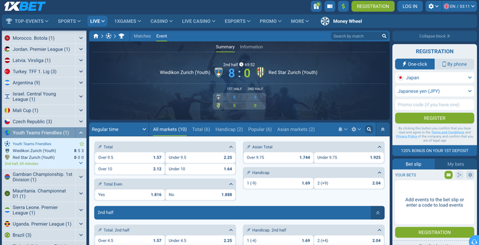Bet on handicap 1 (-9) at 1.69

pyautogui.click(x=278, y=184)
